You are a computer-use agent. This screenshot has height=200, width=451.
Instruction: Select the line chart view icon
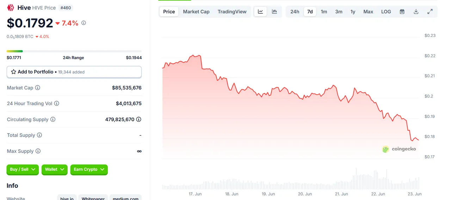pyautogui.click(x=260, y=12)
